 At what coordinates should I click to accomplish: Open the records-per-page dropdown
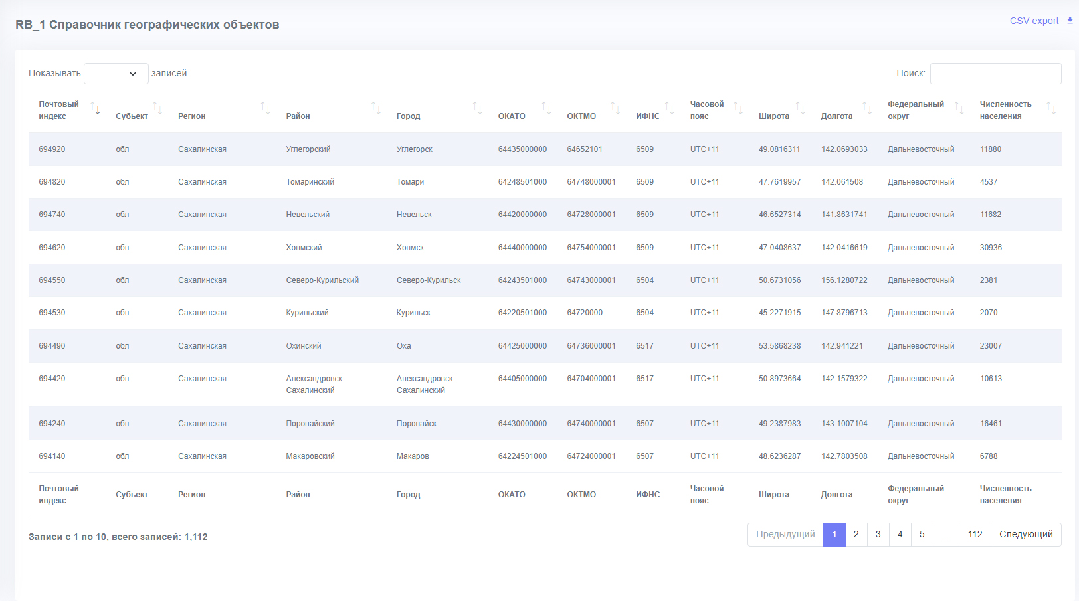[x=116, y=74]
